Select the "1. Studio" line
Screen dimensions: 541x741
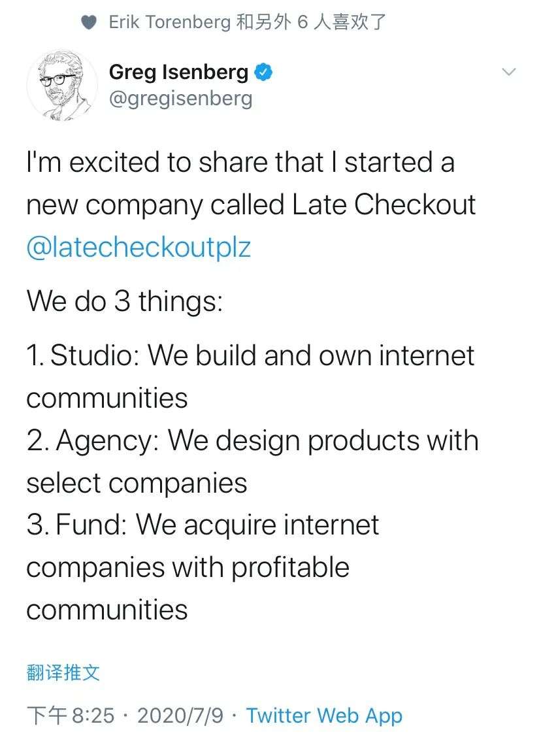tap(250, 356)
